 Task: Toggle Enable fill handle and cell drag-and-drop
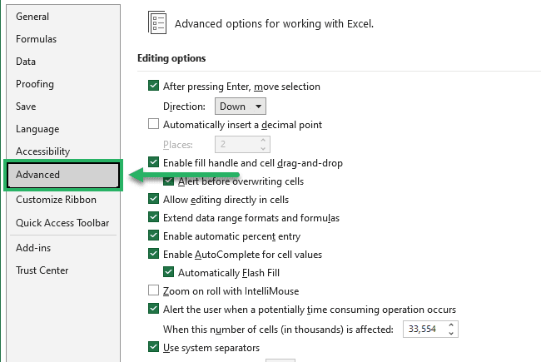(x=153, y=161)
